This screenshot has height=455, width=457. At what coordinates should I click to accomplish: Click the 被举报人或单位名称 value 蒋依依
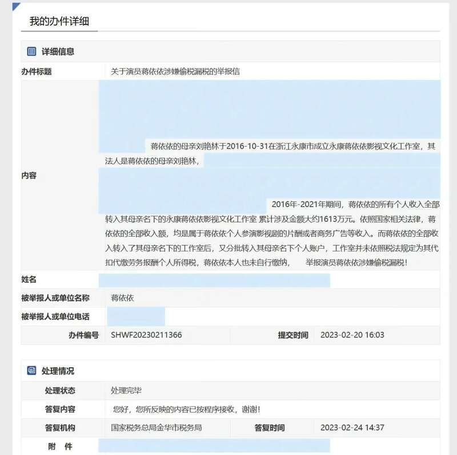coord(122,298)
